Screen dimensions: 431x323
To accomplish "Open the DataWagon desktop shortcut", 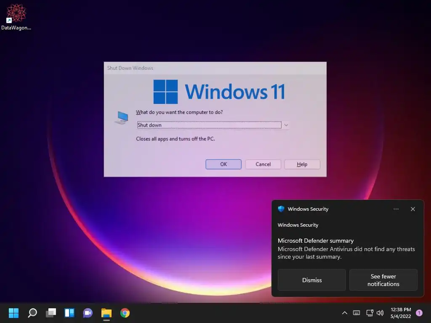I will point(16,17).
